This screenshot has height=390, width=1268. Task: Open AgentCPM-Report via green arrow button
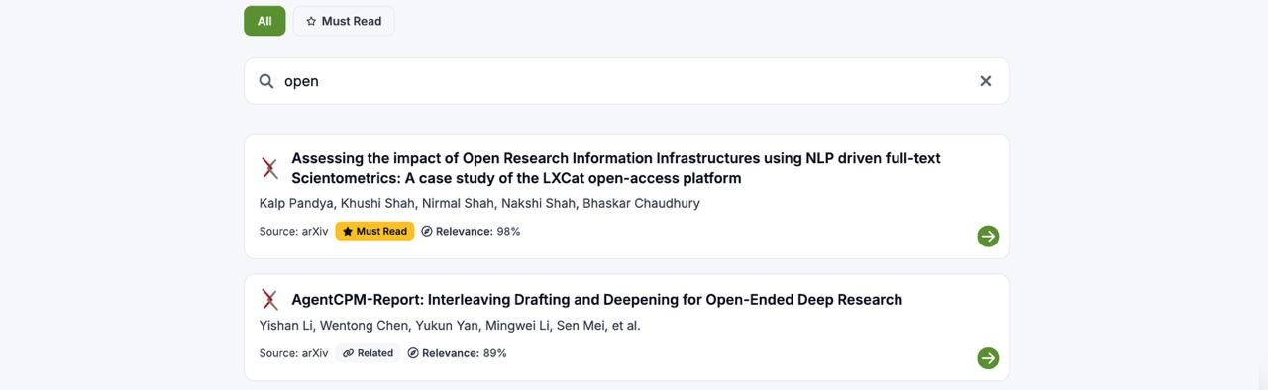coord(988,358)
